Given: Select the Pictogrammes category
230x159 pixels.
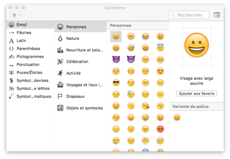Looking at the screenshot, I should click(x=30, y=57).
